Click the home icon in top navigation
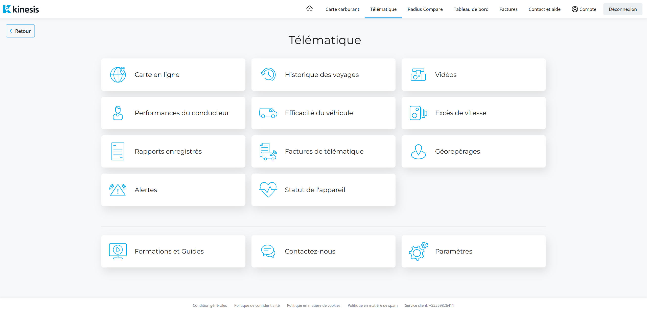647x313 pixels. click(309, 9)
